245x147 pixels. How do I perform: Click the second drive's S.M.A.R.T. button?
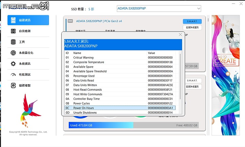(193, 80)
